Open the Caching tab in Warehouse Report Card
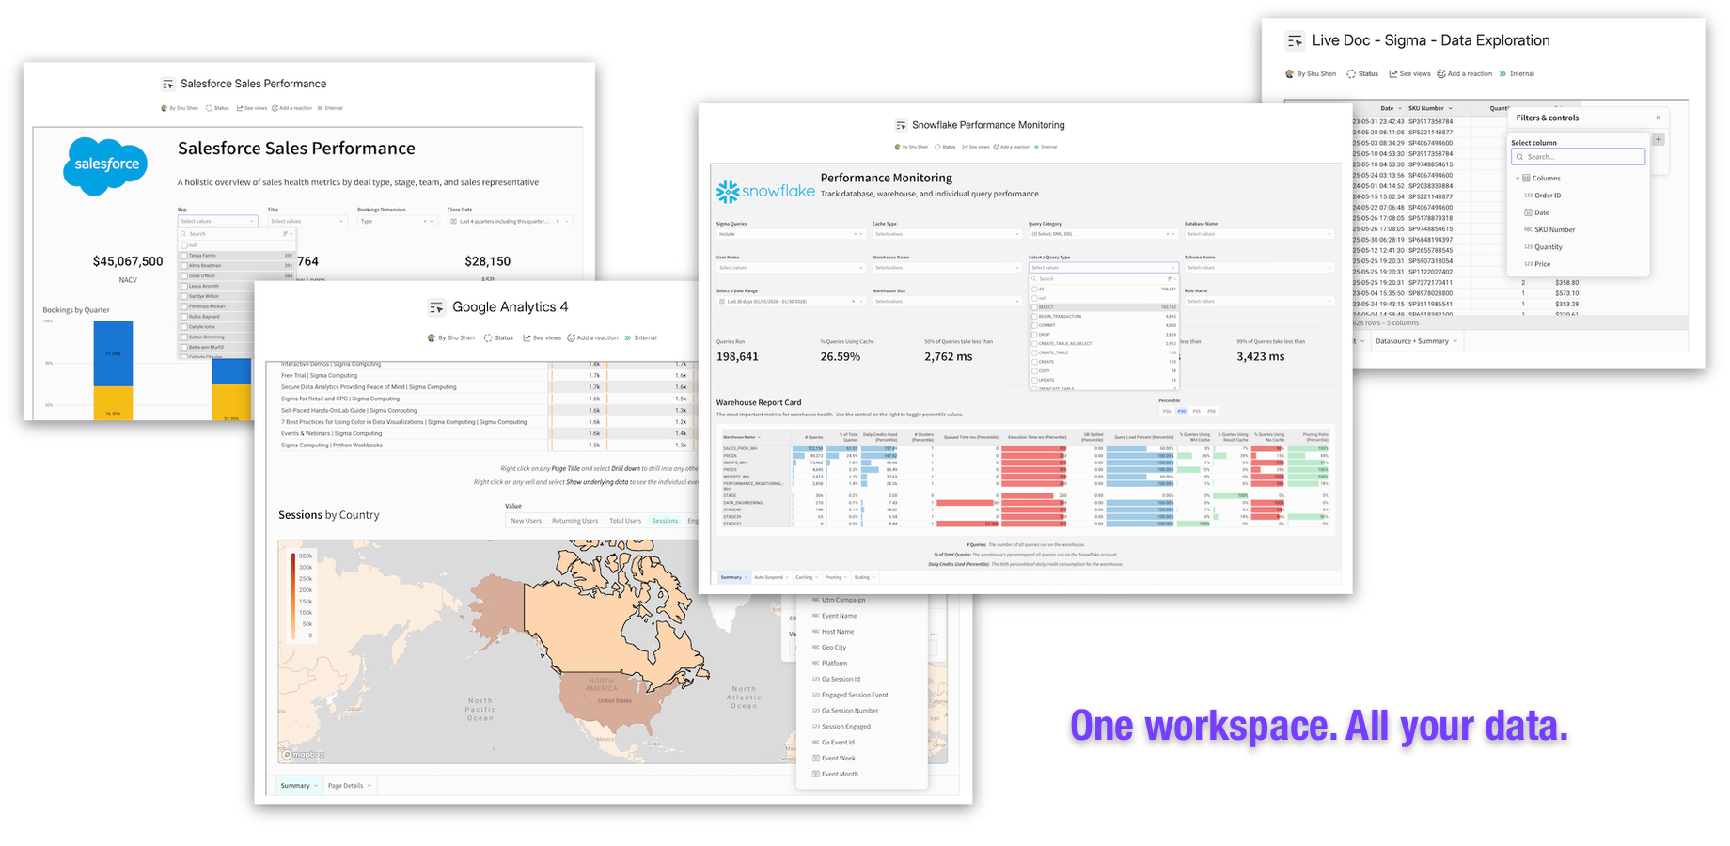Viewport: 1730px width, 846px height. click(806, 577)
